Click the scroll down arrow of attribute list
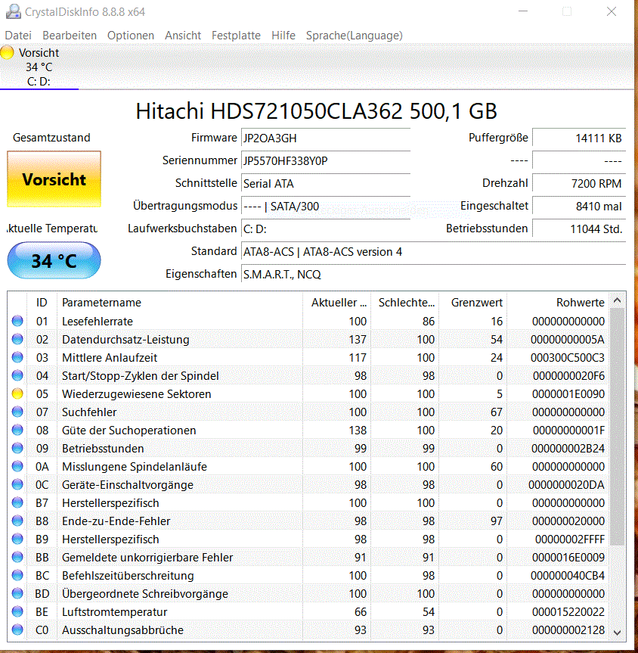Viewport: 638px width, 653px height. (617, 632)
